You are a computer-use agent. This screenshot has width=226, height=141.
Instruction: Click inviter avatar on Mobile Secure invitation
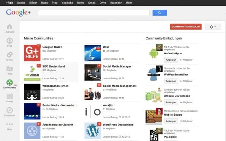tap(159, 111)
